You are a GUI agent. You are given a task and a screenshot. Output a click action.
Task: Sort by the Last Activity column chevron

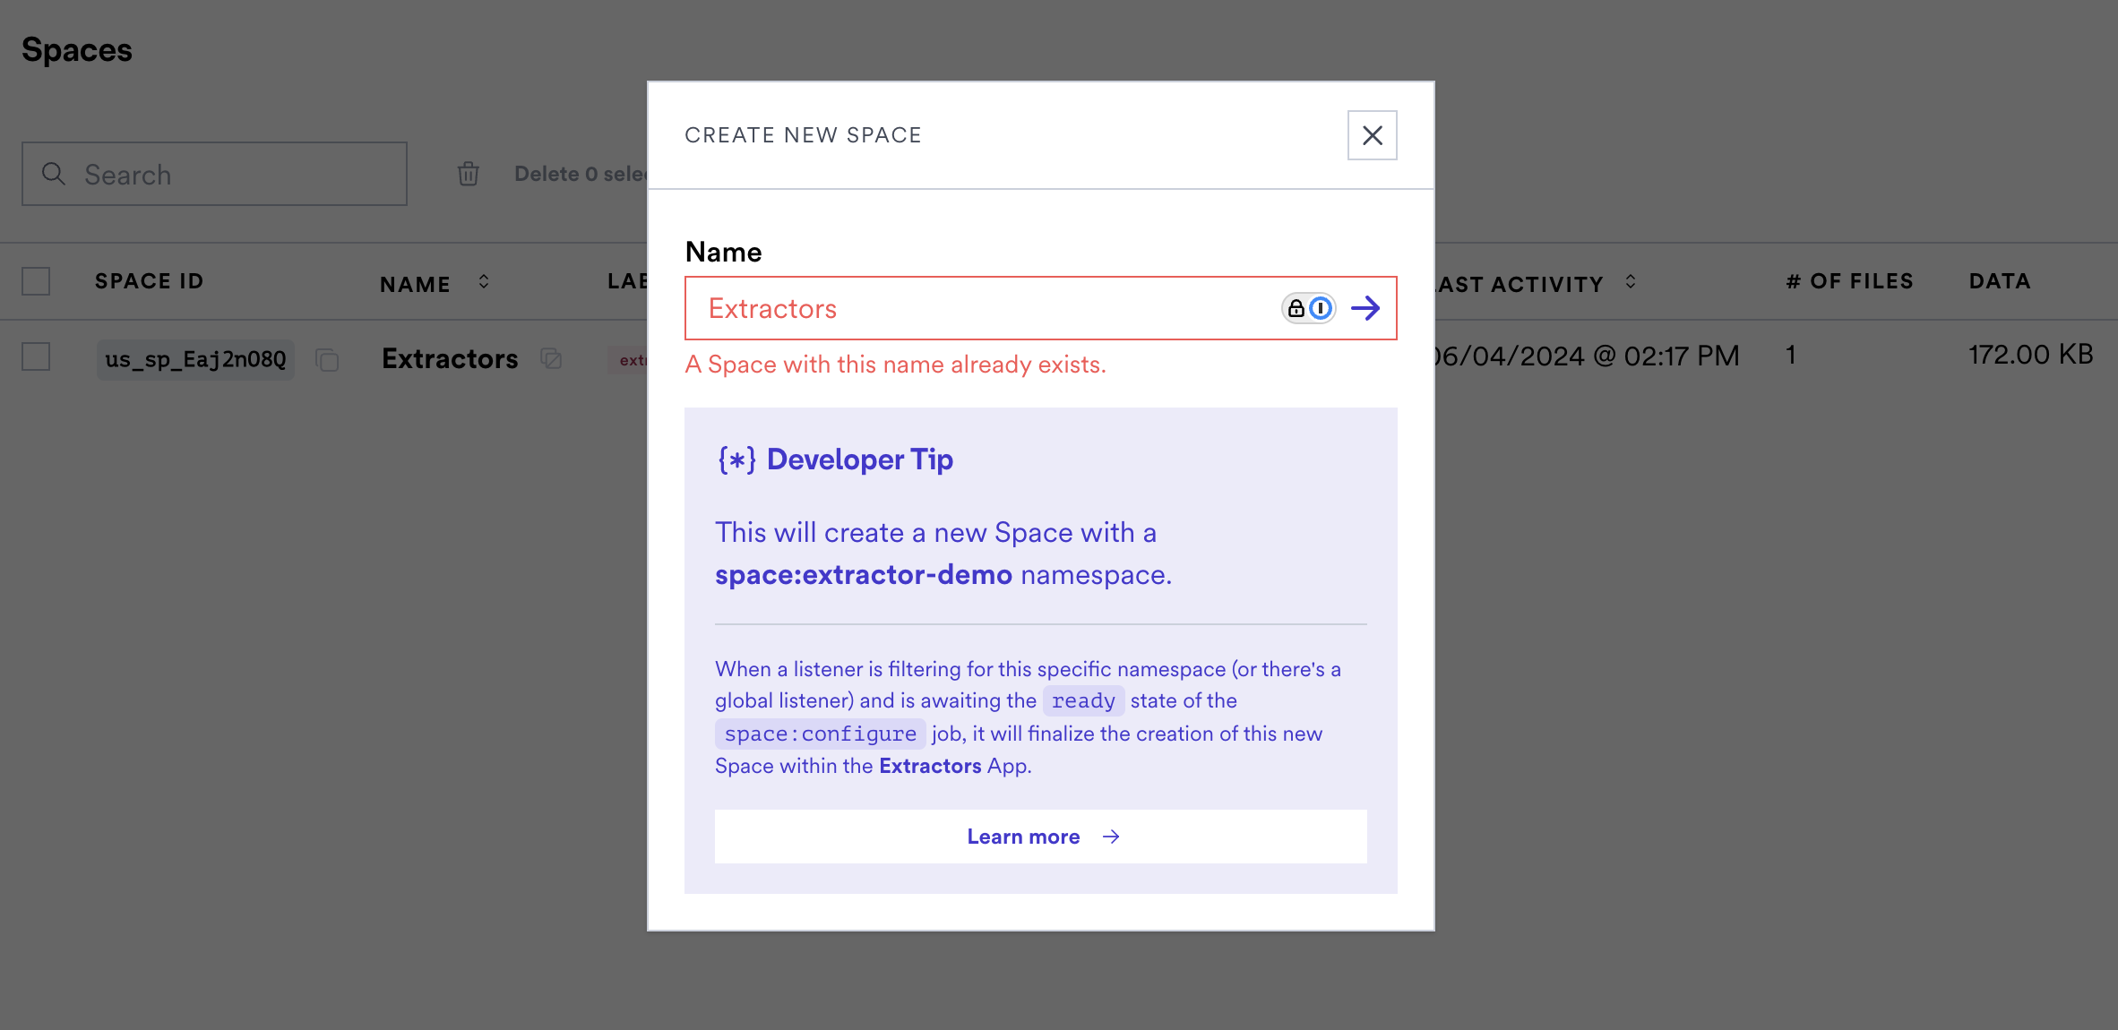1631,282
